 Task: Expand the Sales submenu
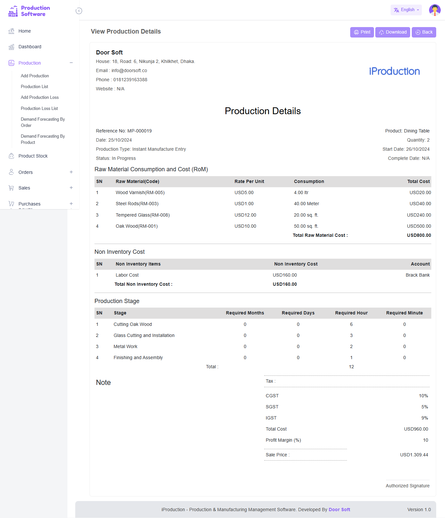[71, 188]
